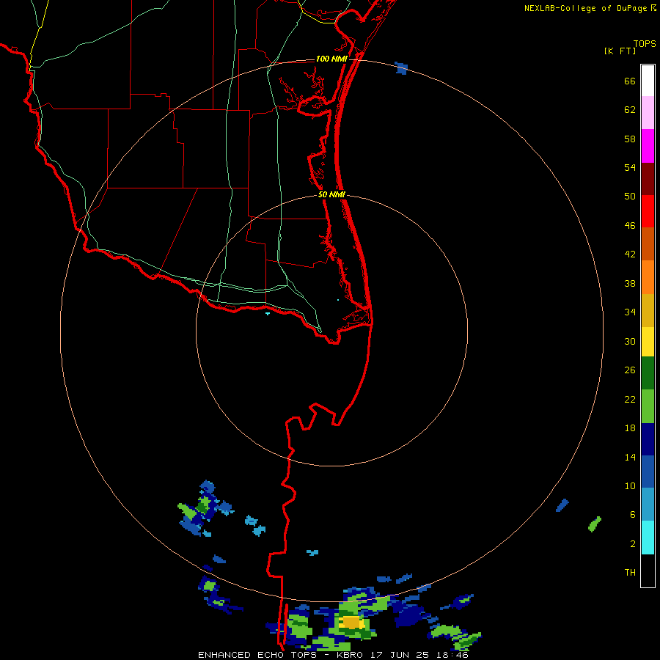This screenshot has height=660, width=660.
Task: Click the "TOPS" legend heading
Action: point(645,44)
